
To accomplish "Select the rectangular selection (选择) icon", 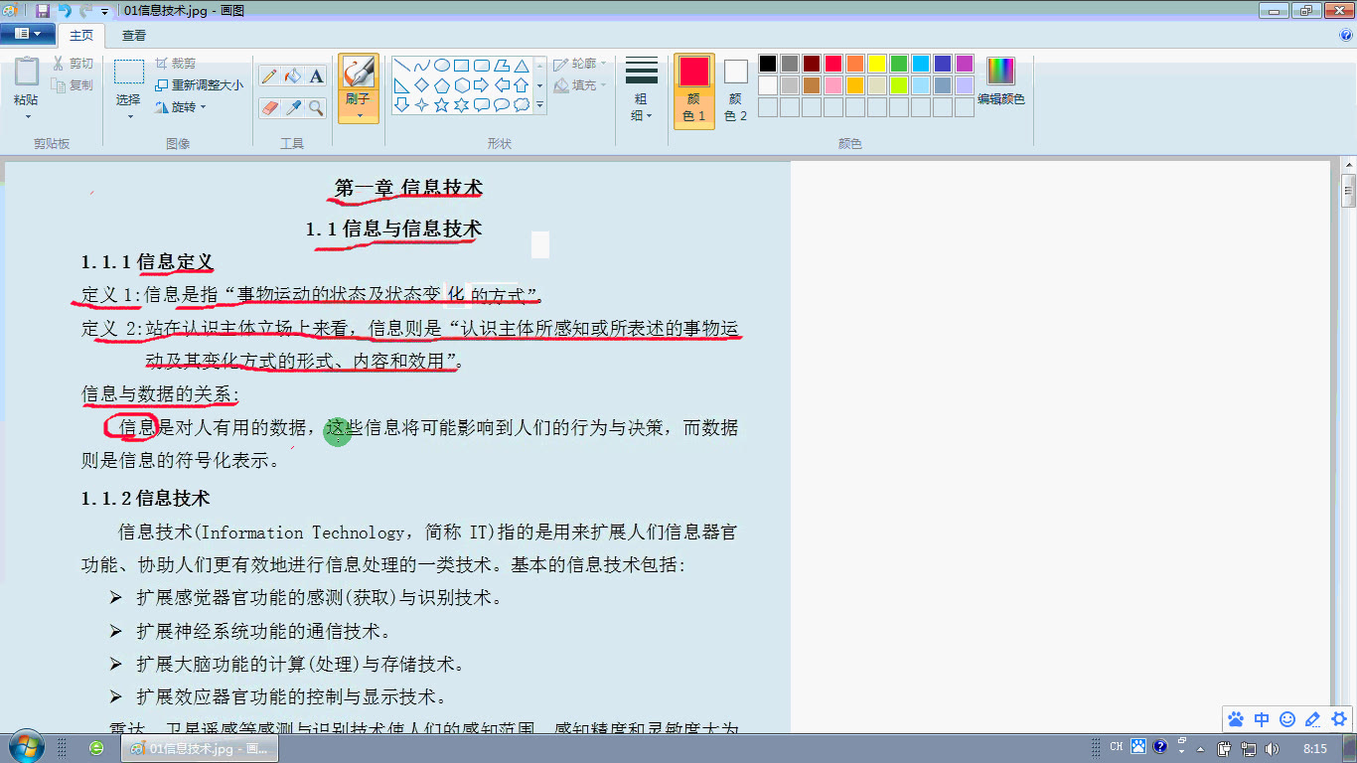I will 128,73.
